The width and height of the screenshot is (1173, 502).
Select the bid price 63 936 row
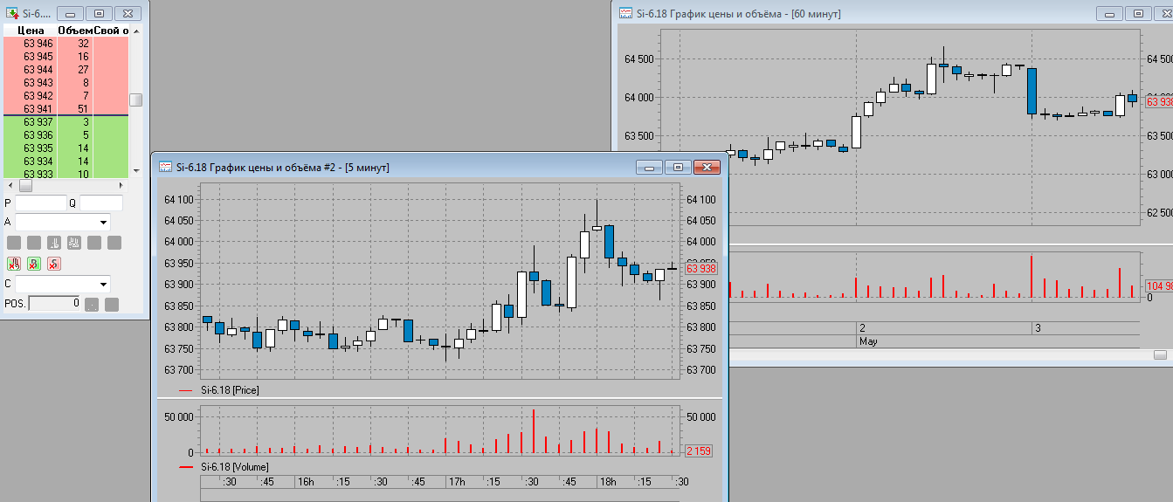pos(66,135)
